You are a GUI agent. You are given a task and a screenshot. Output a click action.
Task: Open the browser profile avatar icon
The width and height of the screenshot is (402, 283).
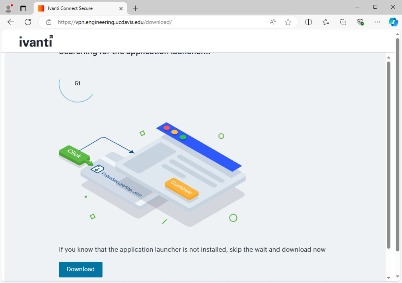pyautogui.click(x=8, y=8)
